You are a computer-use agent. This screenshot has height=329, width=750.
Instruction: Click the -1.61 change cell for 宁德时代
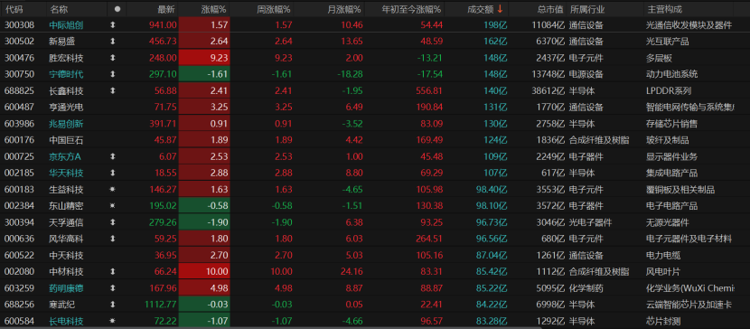coord(204,75)
